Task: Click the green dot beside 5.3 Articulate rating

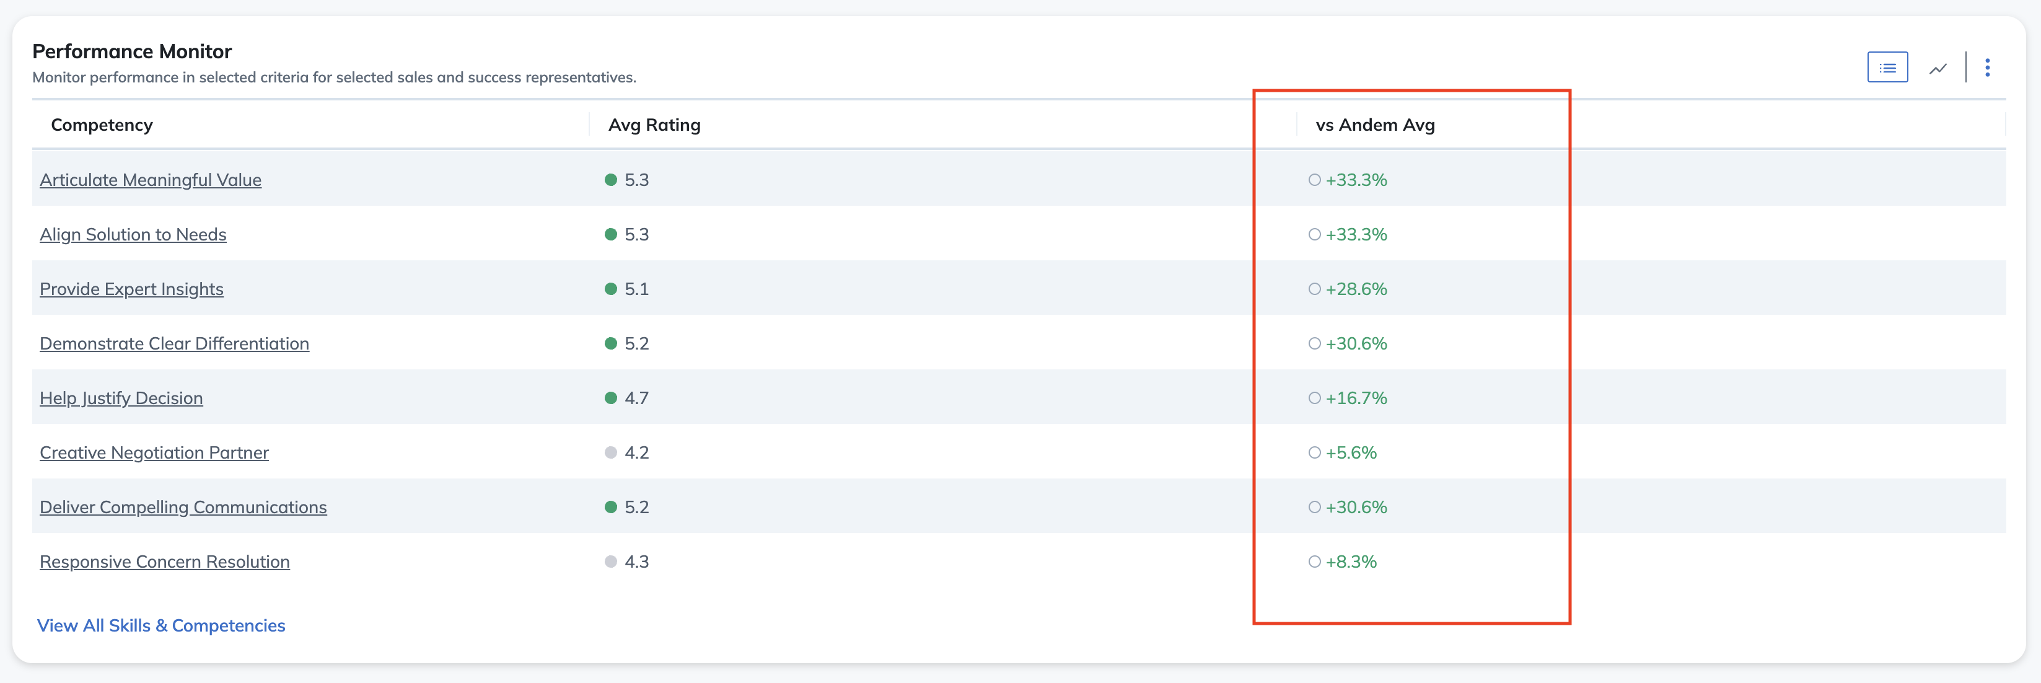Action: (611, 180)
